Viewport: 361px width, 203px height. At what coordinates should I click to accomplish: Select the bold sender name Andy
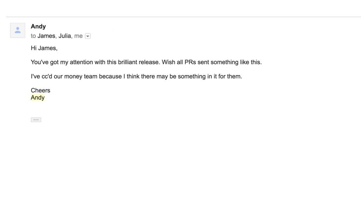[x=38, y=26]
